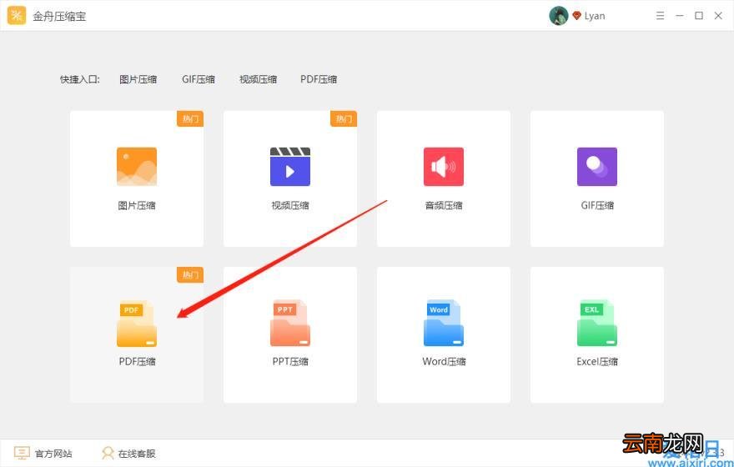Click the Word压缩 label text
734x467 pixels.
[444, 362]
